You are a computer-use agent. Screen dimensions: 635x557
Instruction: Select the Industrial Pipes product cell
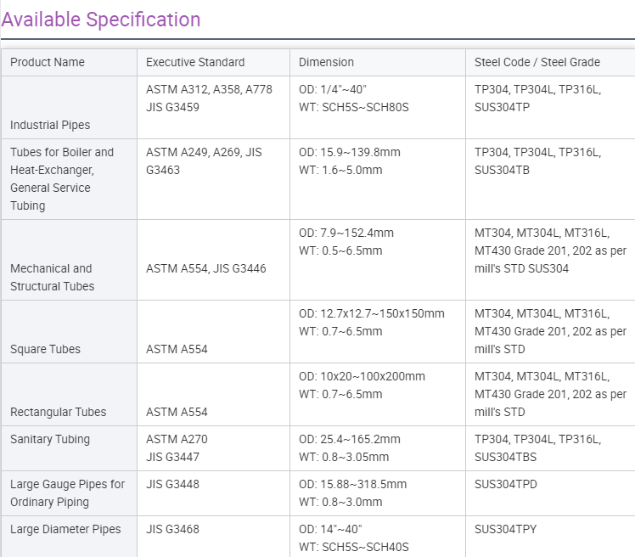click(50, 125)
